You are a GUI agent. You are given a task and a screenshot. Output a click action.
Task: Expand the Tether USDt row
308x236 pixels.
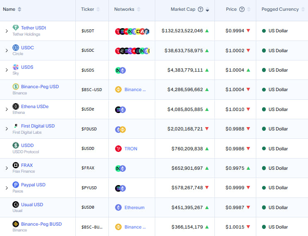7,31
